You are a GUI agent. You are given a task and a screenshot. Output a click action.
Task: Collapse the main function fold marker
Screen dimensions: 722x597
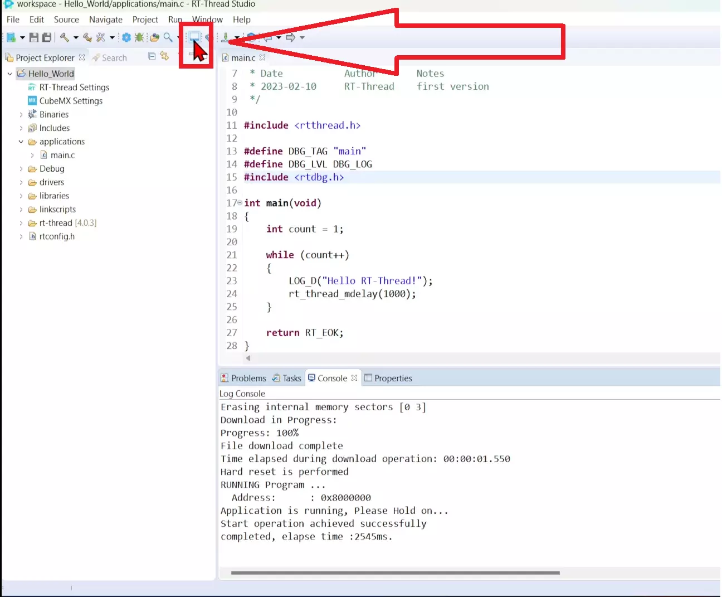[240, 203]
